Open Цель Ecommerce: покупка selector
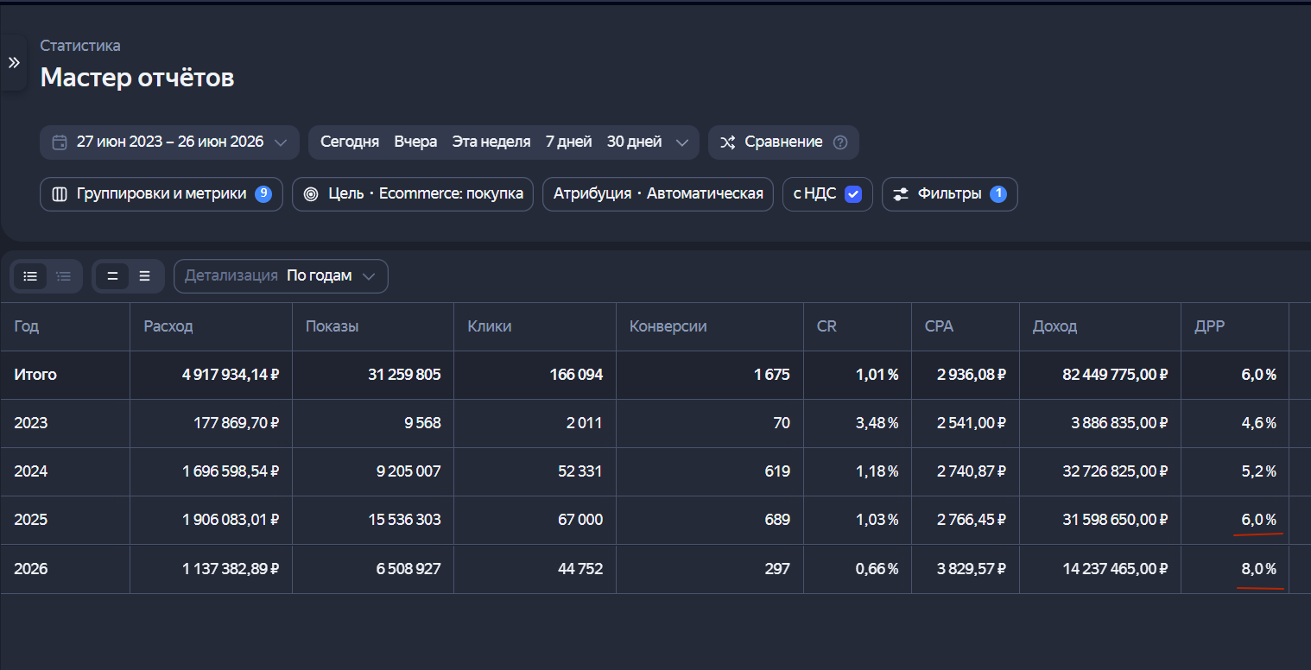1311x670 pixels. 413,194
